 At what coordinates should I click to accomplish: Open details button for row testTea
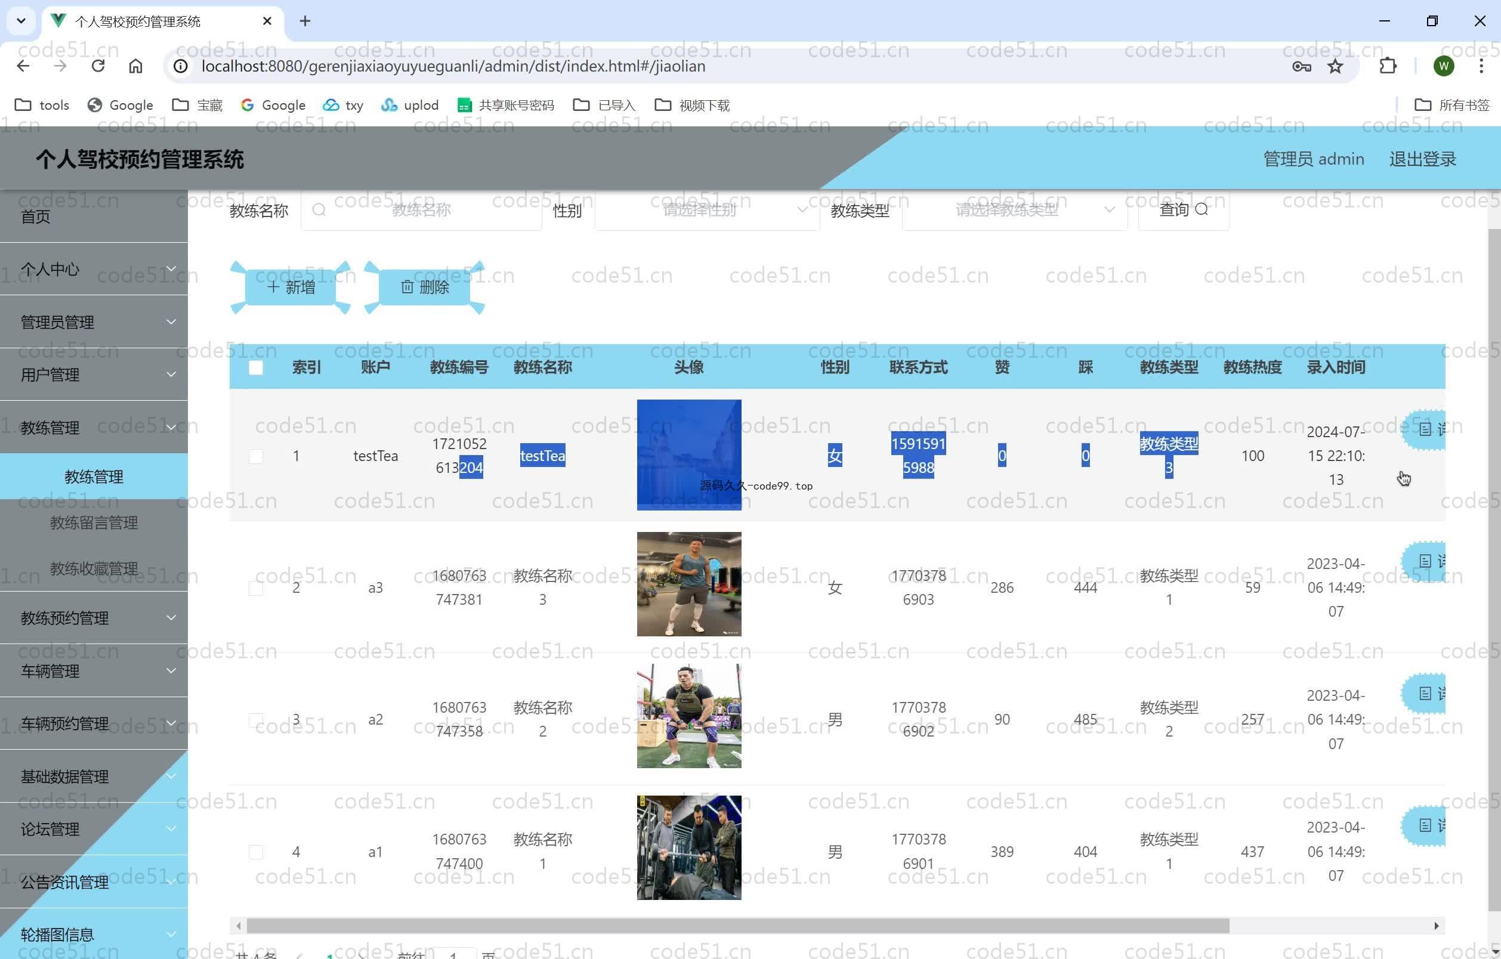tap(1424, 429)
